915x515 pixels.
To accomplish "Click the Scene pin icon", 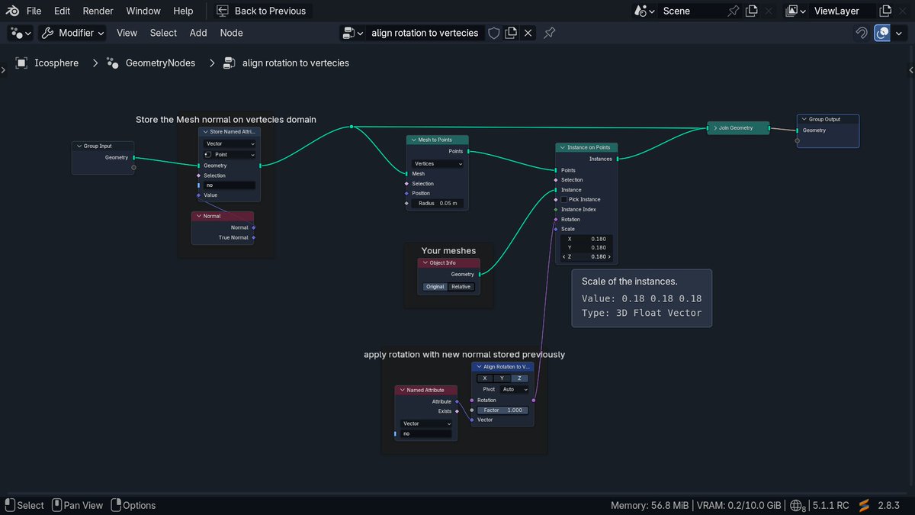I will click(734, 11).
